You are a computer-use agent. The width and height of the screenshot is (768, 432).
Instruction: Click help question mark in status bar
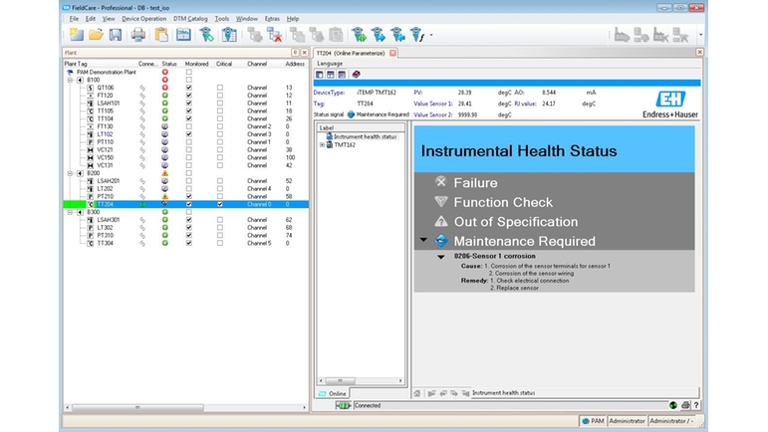point(696,405)
